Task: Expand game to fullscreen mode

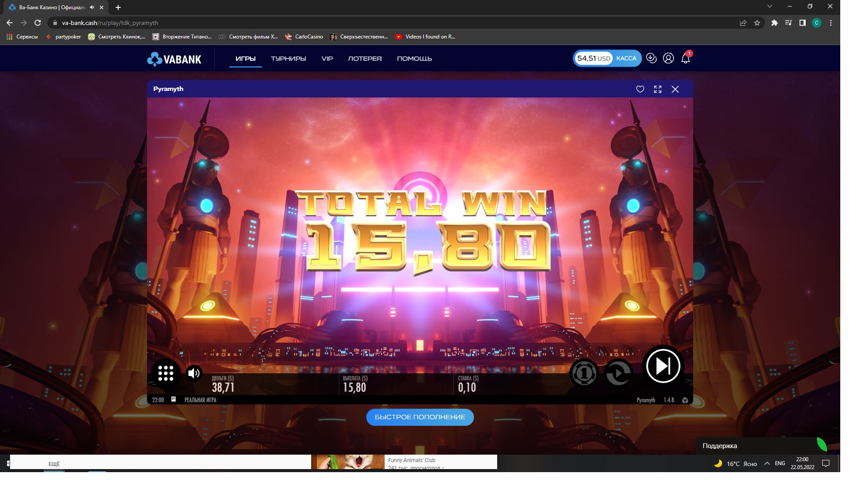Action: (657, 89)
